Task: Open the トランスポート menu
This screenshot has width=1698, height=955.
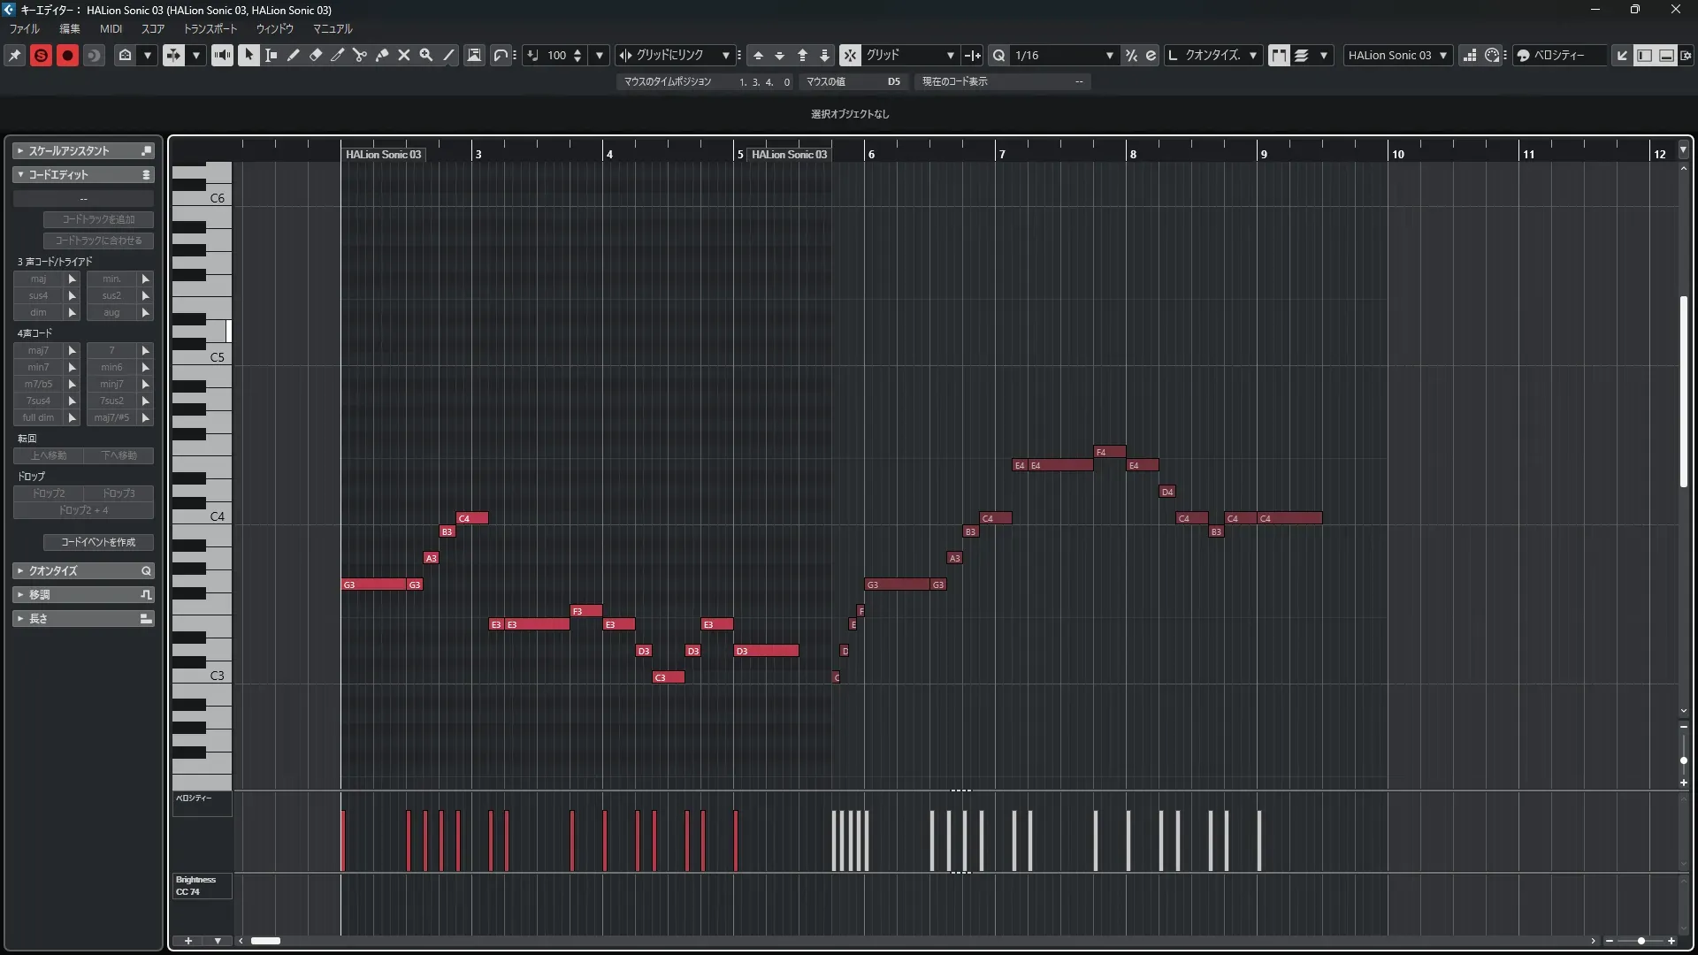Action: (x=210, y=28)
